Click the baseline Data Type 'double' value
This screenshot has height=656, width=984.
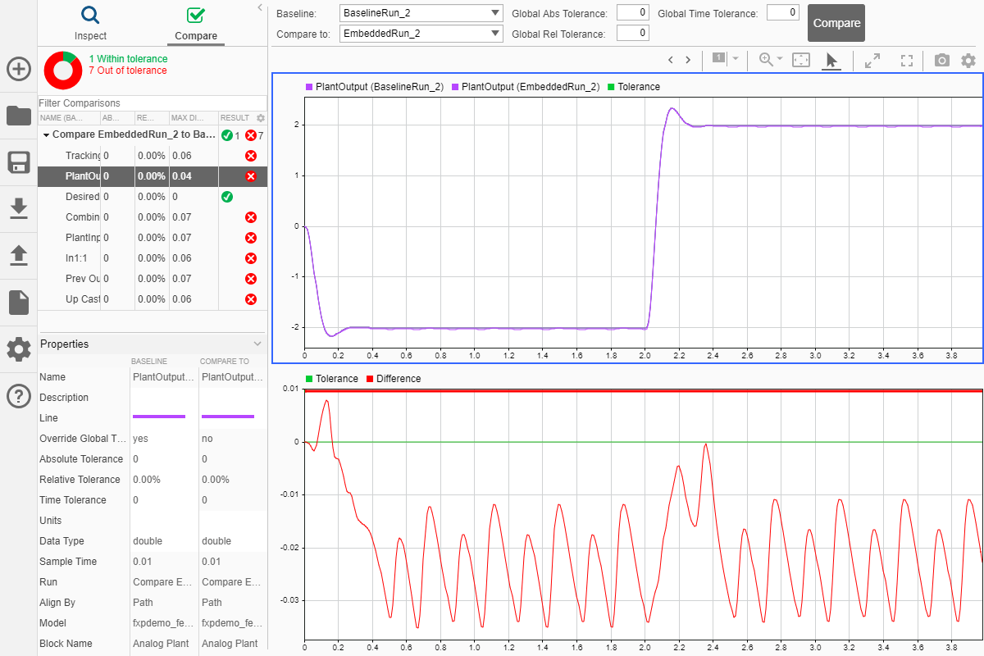click(148, 541)
